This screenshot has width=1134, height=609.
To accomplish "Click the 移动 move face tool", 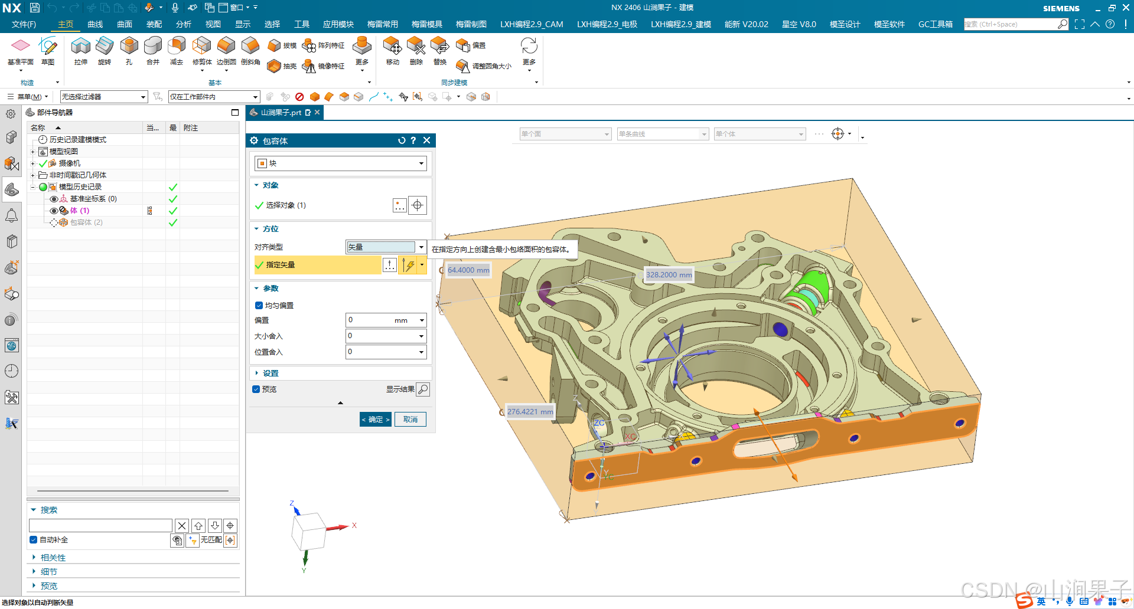I will 393,51.
